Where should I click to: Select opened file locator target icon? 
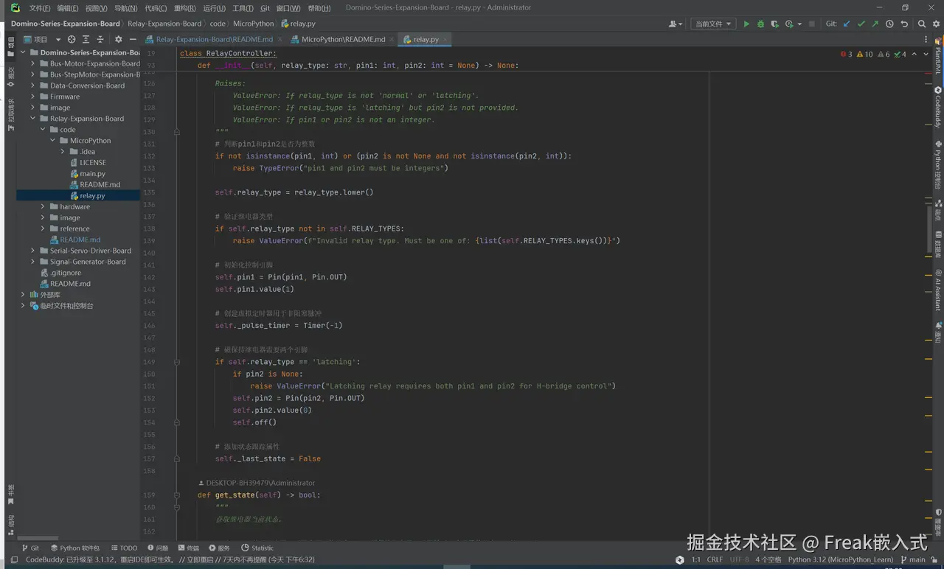72,39
